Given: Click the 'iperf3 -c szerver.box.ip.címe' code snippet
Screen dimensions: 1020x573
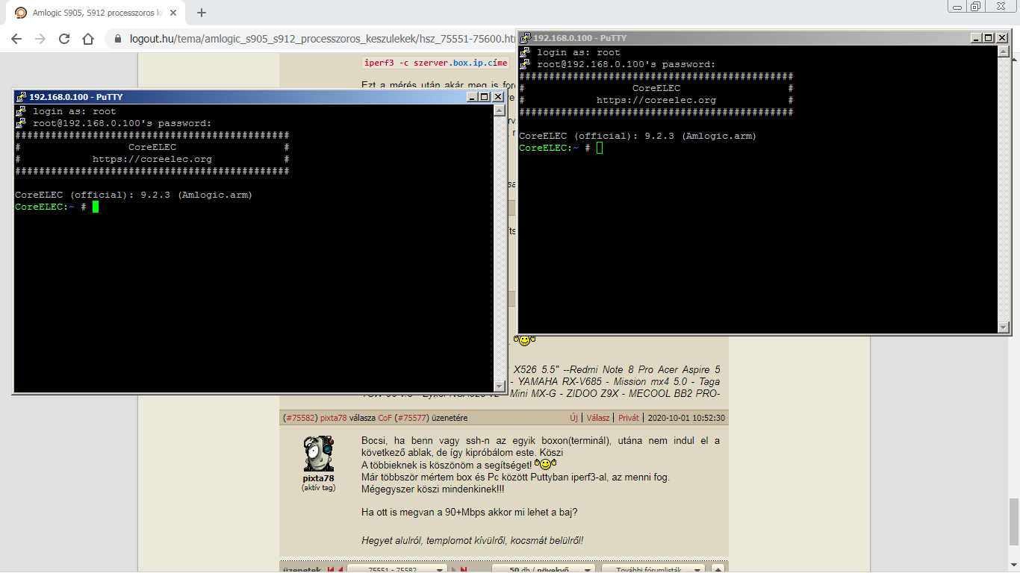Looking at the screenshot, I should [x=435, y=63].
